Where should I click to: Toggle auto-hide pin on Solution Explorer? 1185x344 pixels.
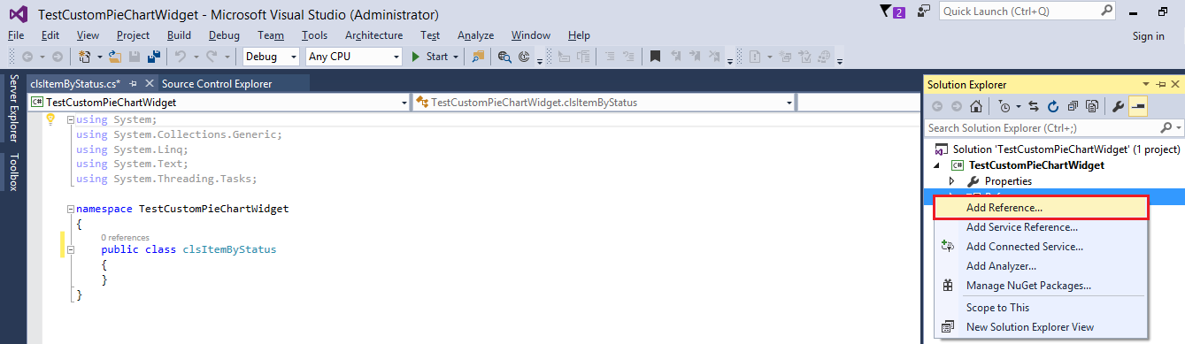pos(1160,84)
